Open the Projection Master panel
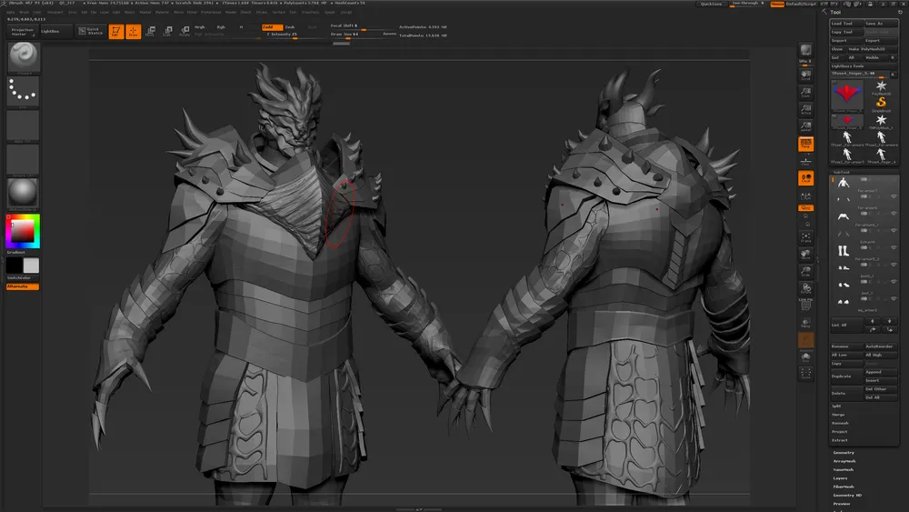 tap(23, 32)
